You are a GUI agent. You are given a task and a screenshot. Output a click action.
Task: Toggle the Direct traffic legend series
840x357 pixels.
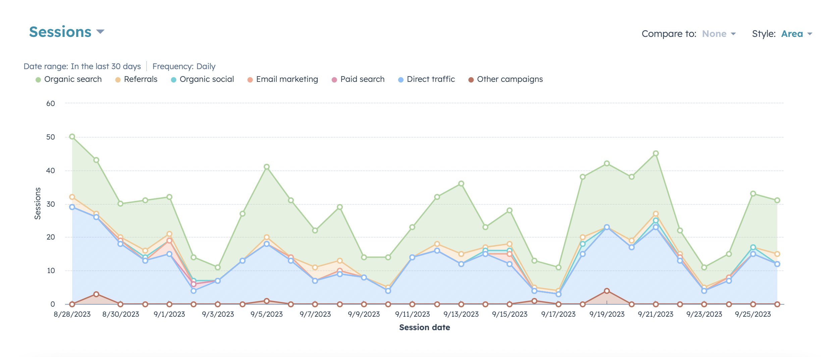pyautogui.click(x=427, y=80)
